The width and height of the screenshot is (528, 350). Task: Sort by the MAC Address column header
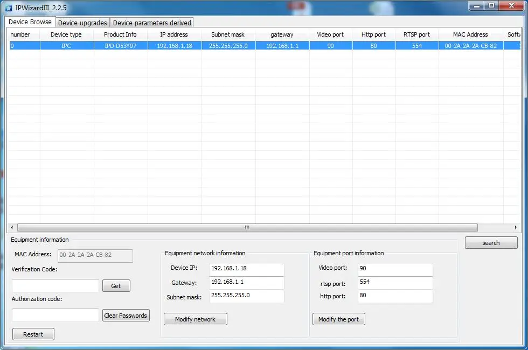click(470, 34)
